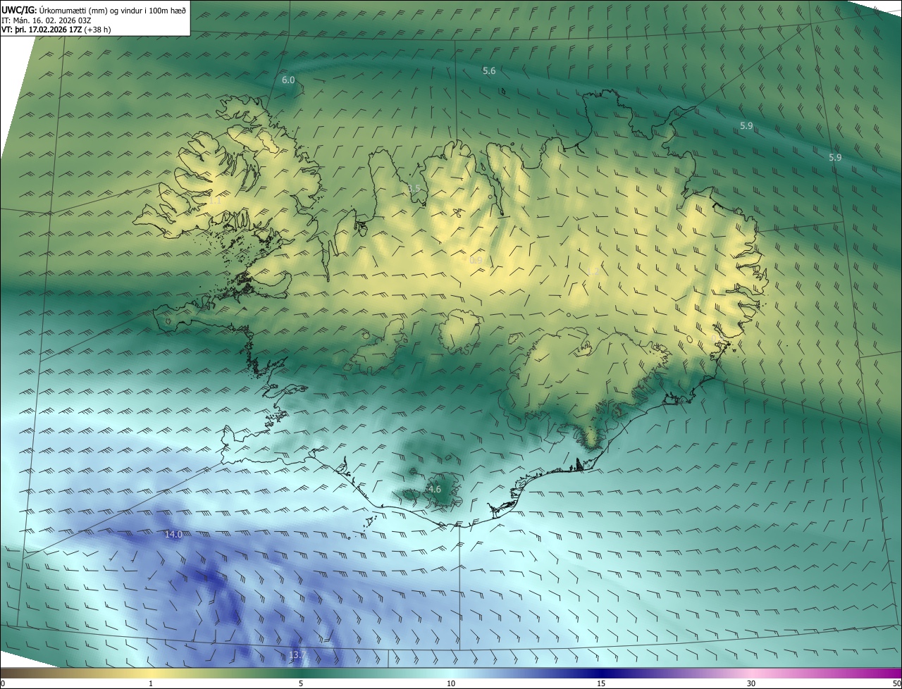Point to the 1.1 value over Westfjords
902x689 pixels.
pos(215,201)
